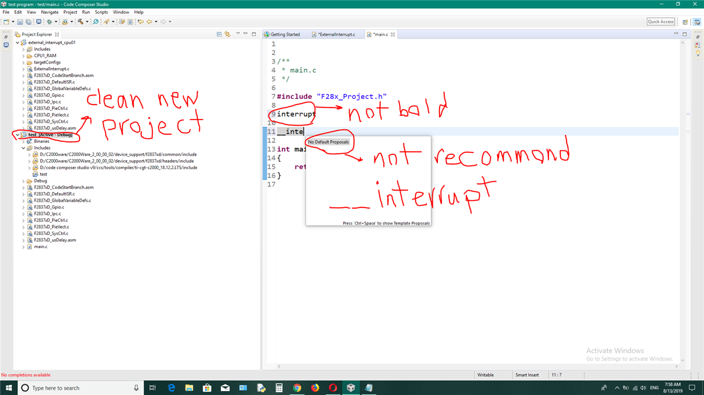Collapse all in Project Explorer
Viewport: 704px width, 395px height.
(x=219, y=34)
